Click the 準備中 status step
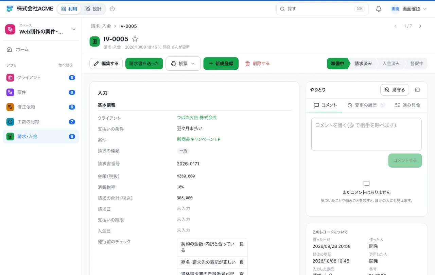This screenshot has height=275, width=435. pyautogui.click(x=338, y=64)
